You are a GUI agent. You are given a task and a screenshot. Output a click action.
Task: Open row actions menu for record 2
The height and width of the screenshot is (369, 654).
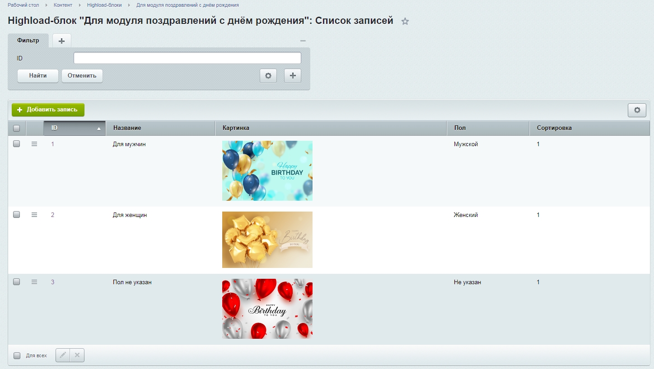point(34,215)
